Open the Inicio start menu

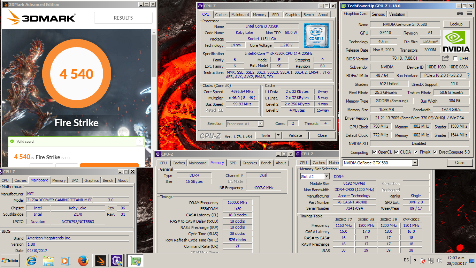10,261
